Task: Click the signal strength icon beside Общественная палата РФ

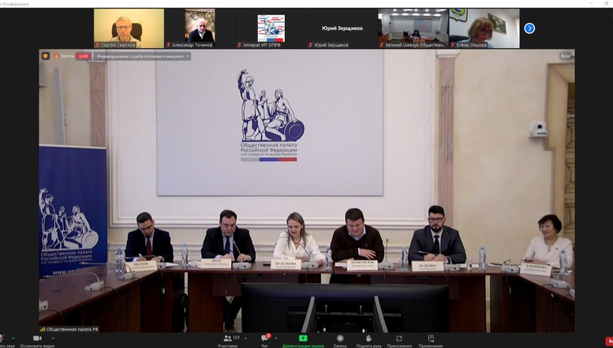Action: [x=43, y=329]
